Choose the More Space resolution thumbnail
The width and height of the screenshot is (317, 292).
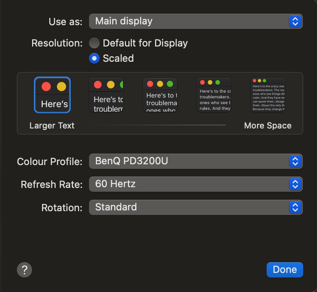(268, 95)
